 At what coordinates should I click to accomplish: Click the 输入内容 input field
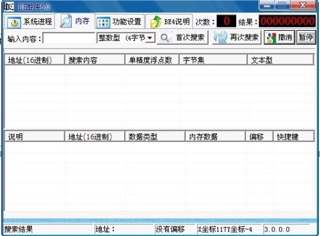click(69, 38)
